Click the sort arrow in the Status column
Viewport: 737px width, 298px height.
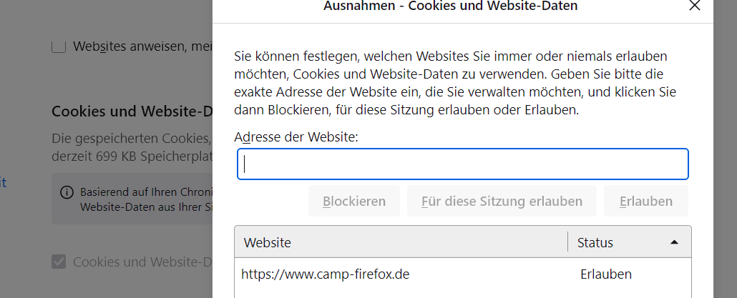pos(674,242)
